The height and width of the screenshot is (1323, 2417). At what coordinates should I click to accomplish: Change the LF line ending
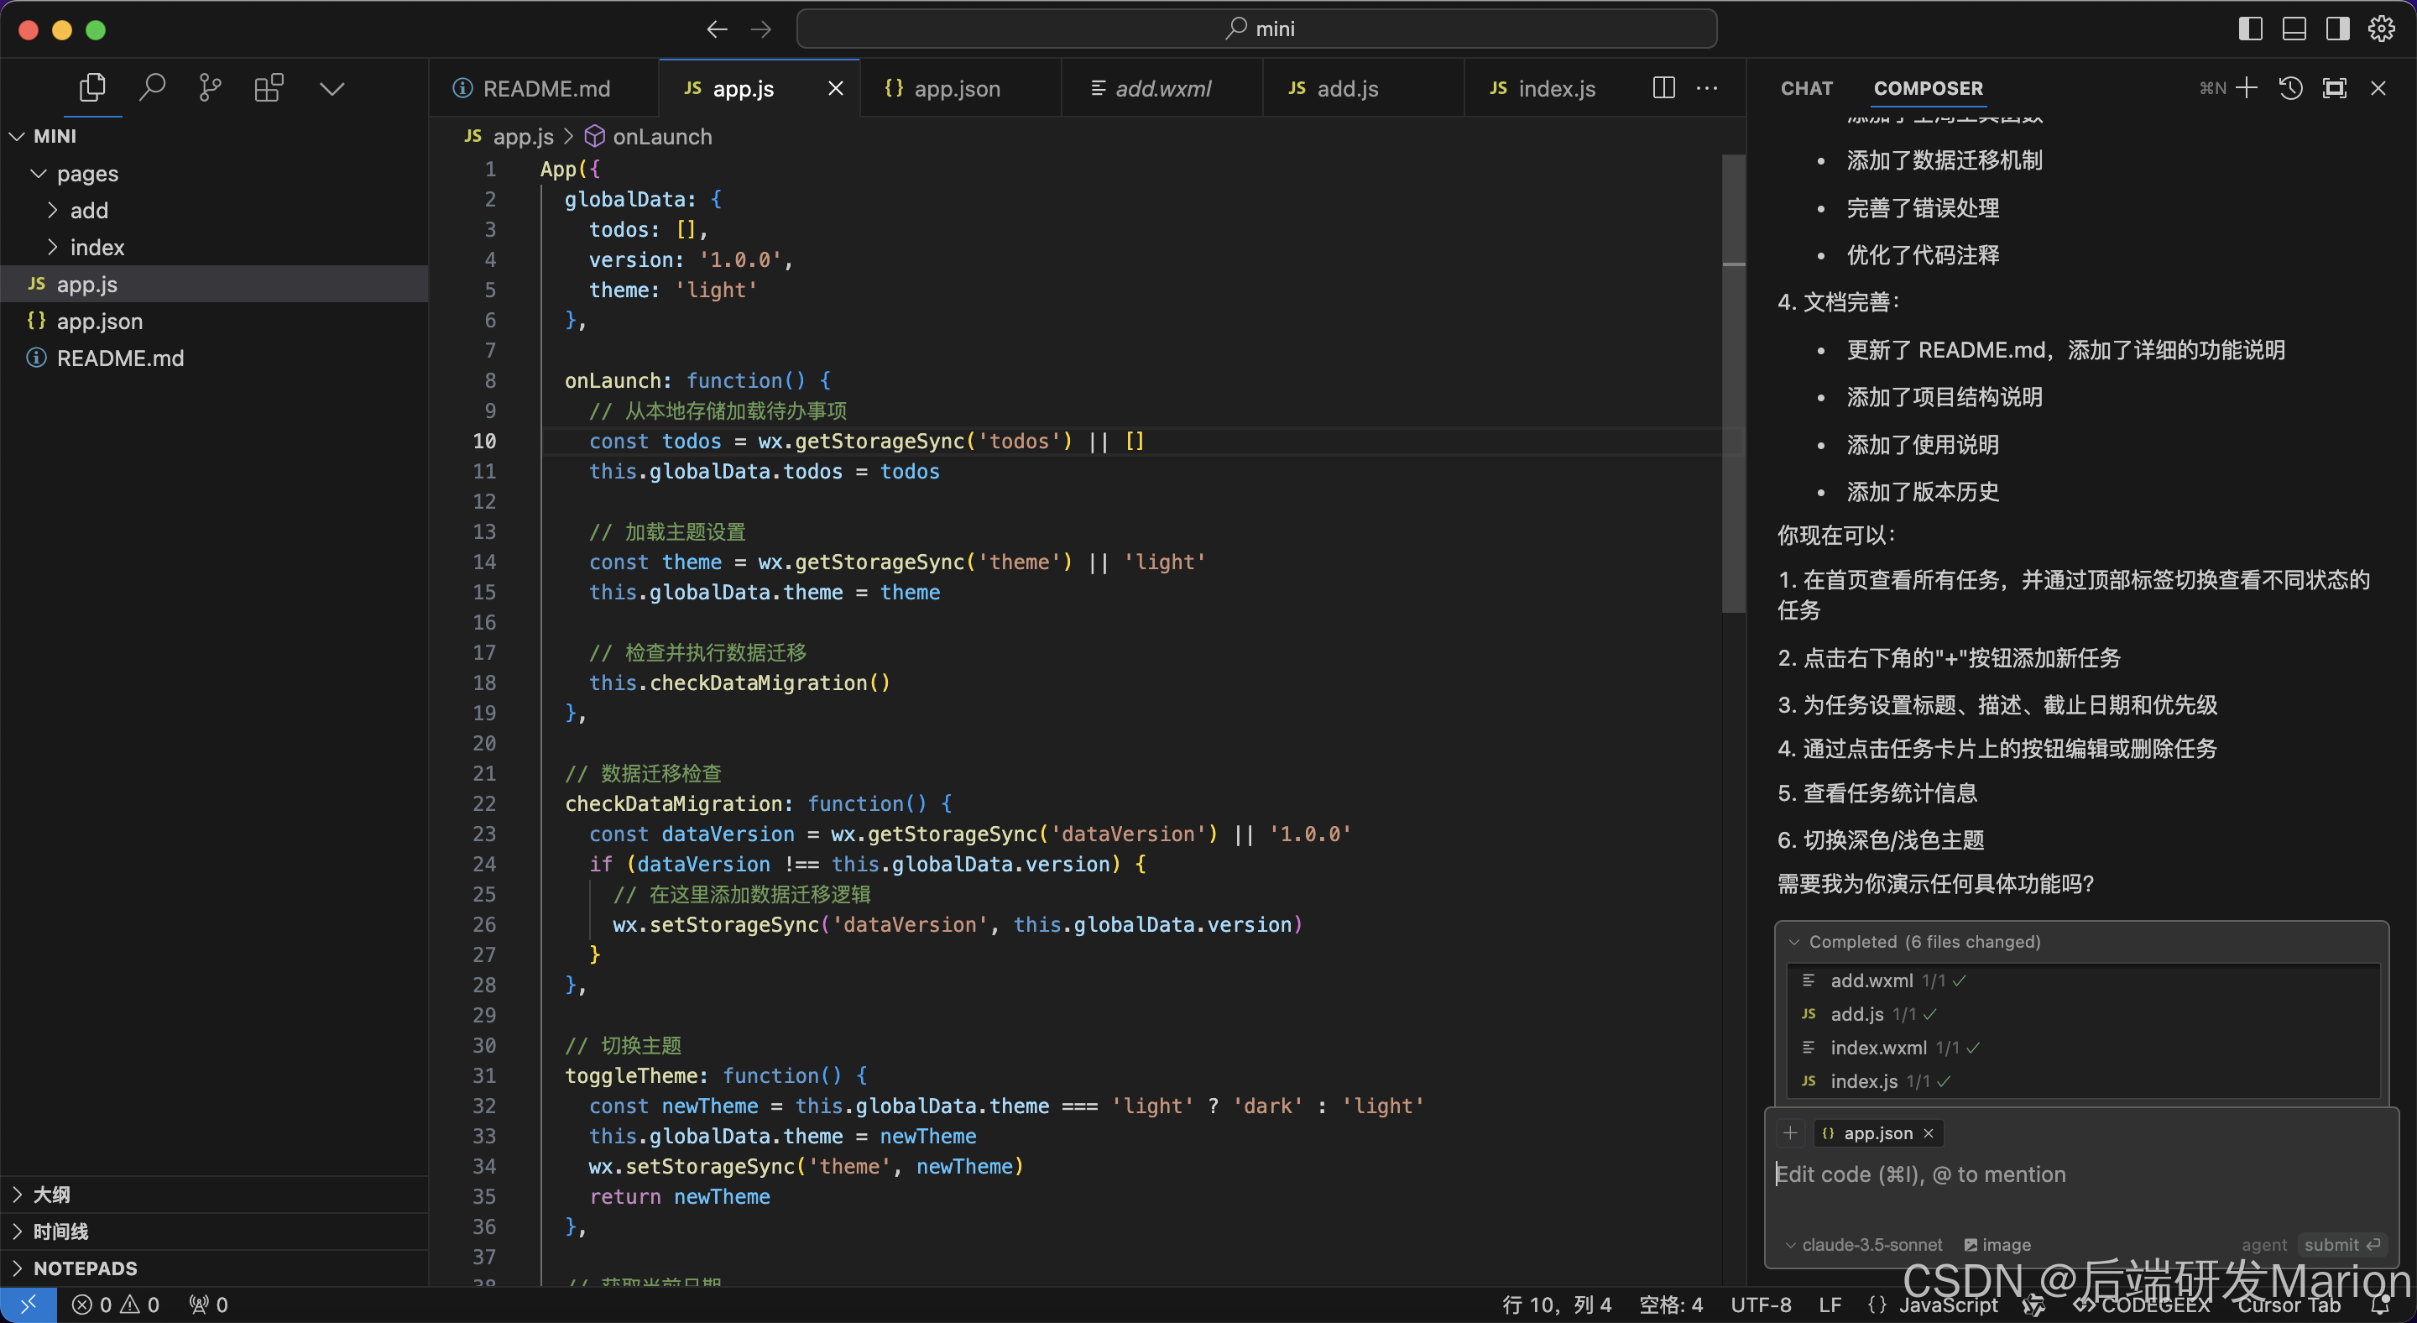coord(1830,1305)
